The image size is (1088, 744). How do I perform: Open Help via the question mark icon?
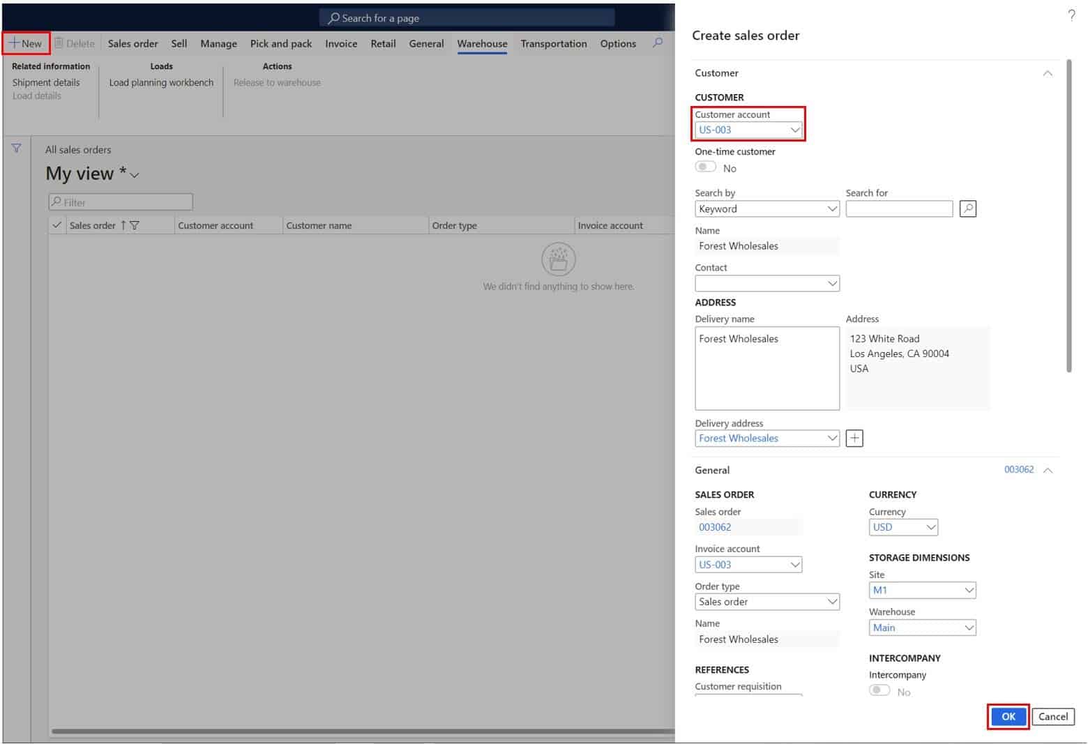[x=1072, y=15]
